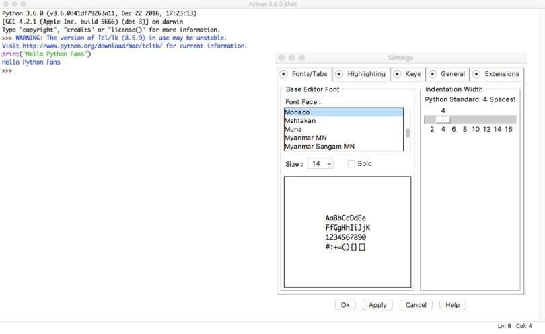The height and width of the screenshot is (334, 545).
Task: Open Help for Settings
Action: (453, 305)
